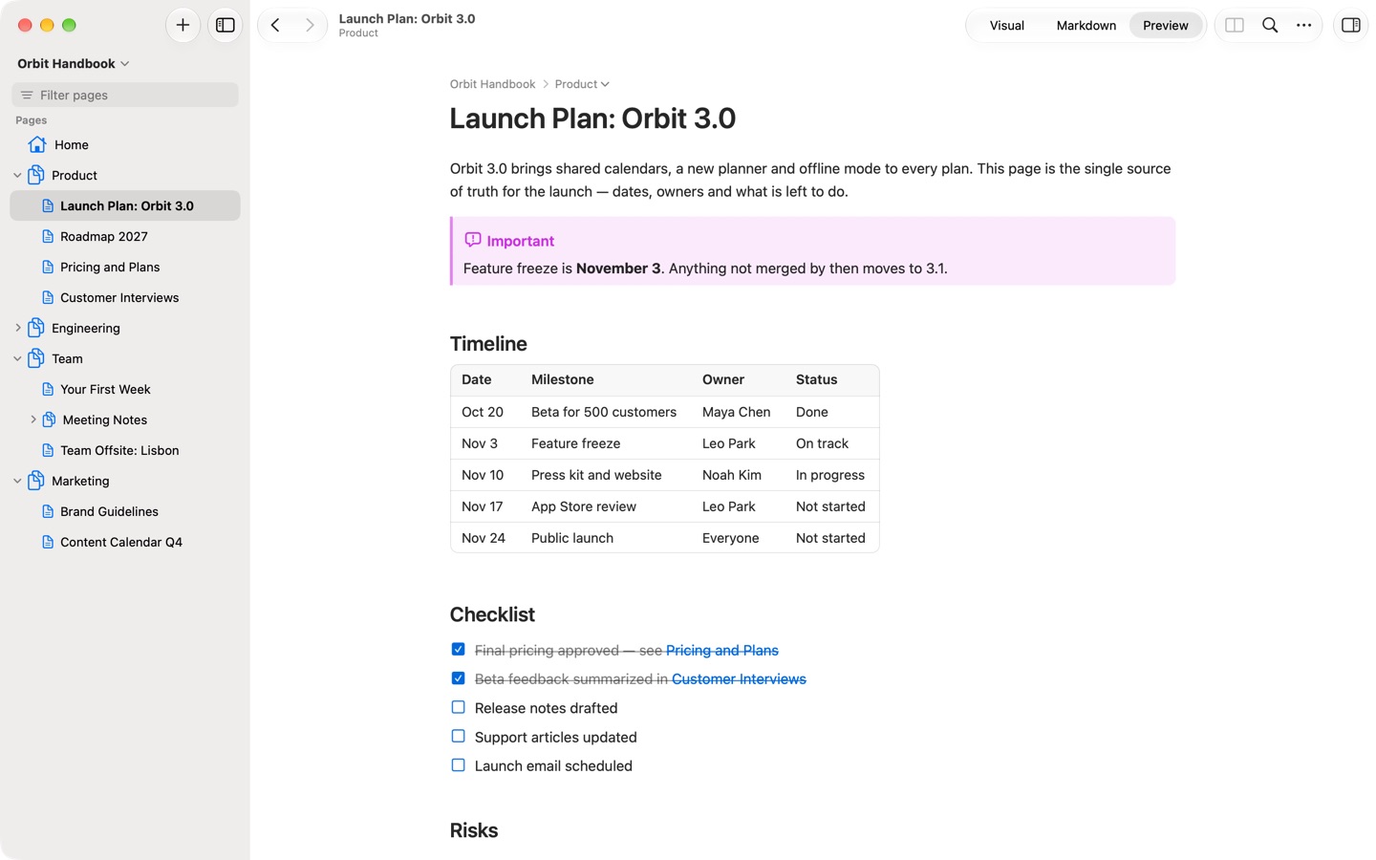Check the Release notes drafted box
The height and width of the screenshot is (860, 1376).
pos(458,707)
